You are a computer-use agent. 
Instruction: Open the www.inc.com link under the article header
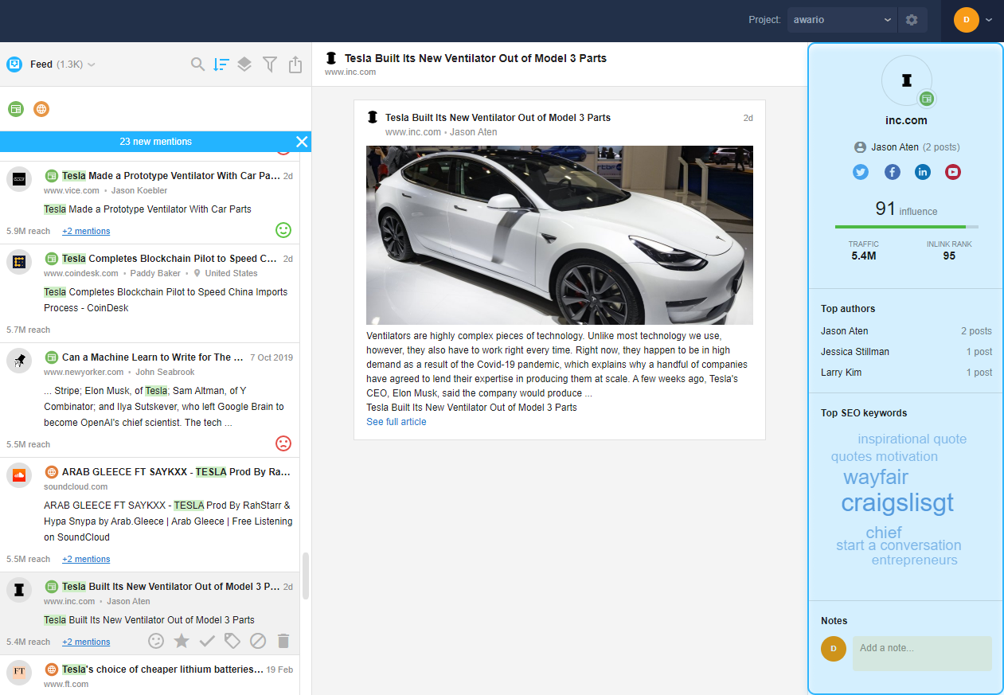click(350, 72)
